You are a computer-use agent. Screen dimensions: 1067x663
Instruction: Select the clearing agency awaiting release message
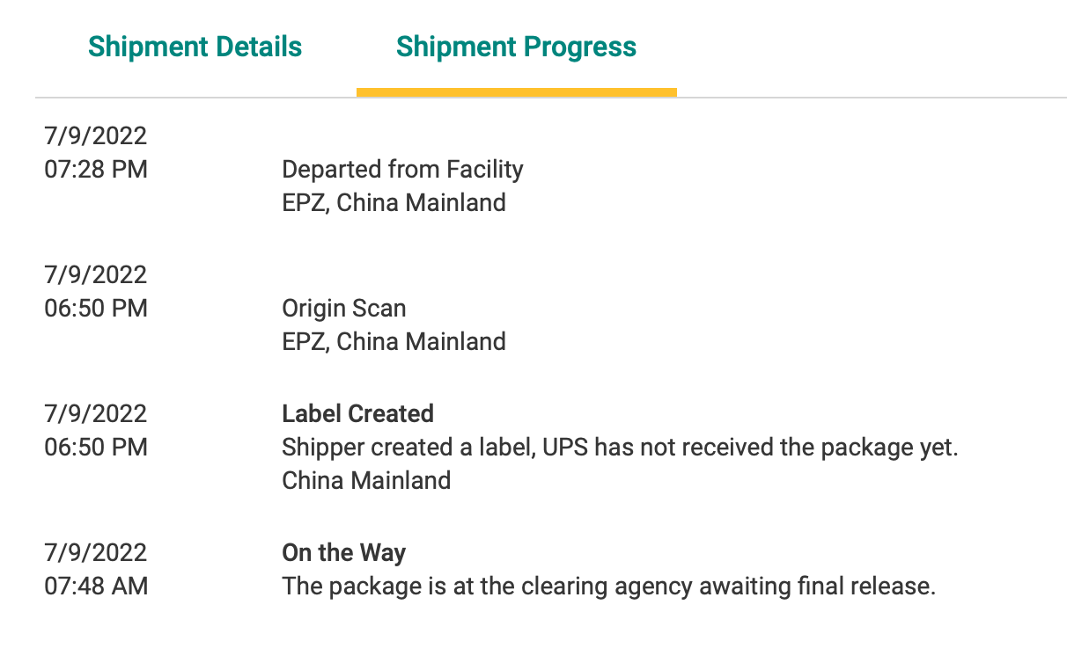pos(607,586)
